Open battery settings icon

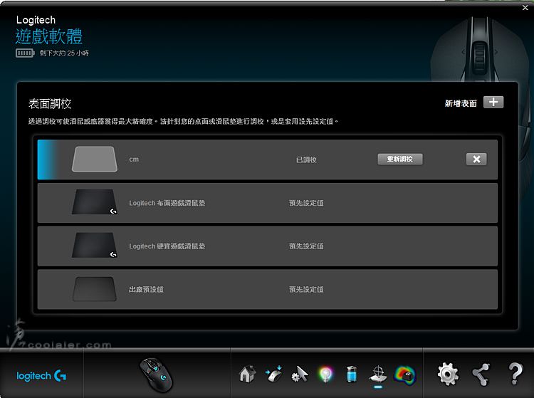tap(352, 375)
